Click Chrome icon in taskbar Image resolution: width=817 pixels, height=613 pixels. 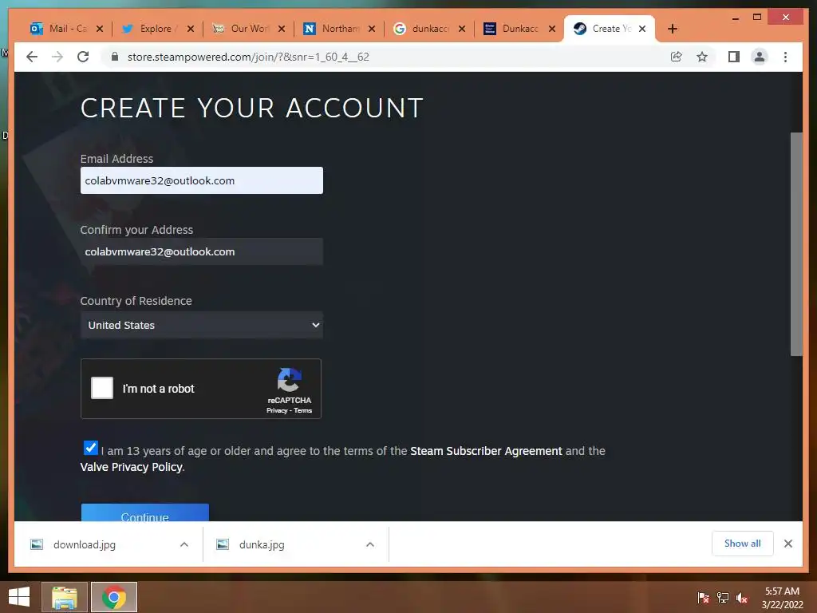(114, 597)
